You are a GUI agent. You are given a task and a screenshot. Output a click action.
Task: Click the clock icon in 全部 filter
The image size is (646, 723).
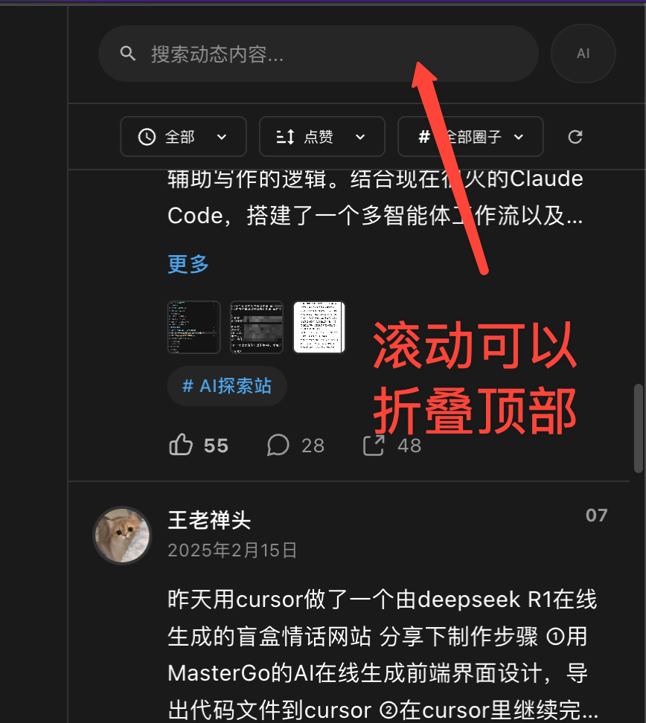(x=147, y=137)
